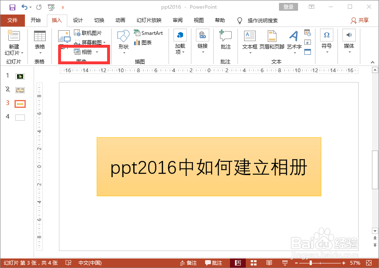Open the 艺术字 gallery
The image size is (379, 268).
[x=294, y=42]
